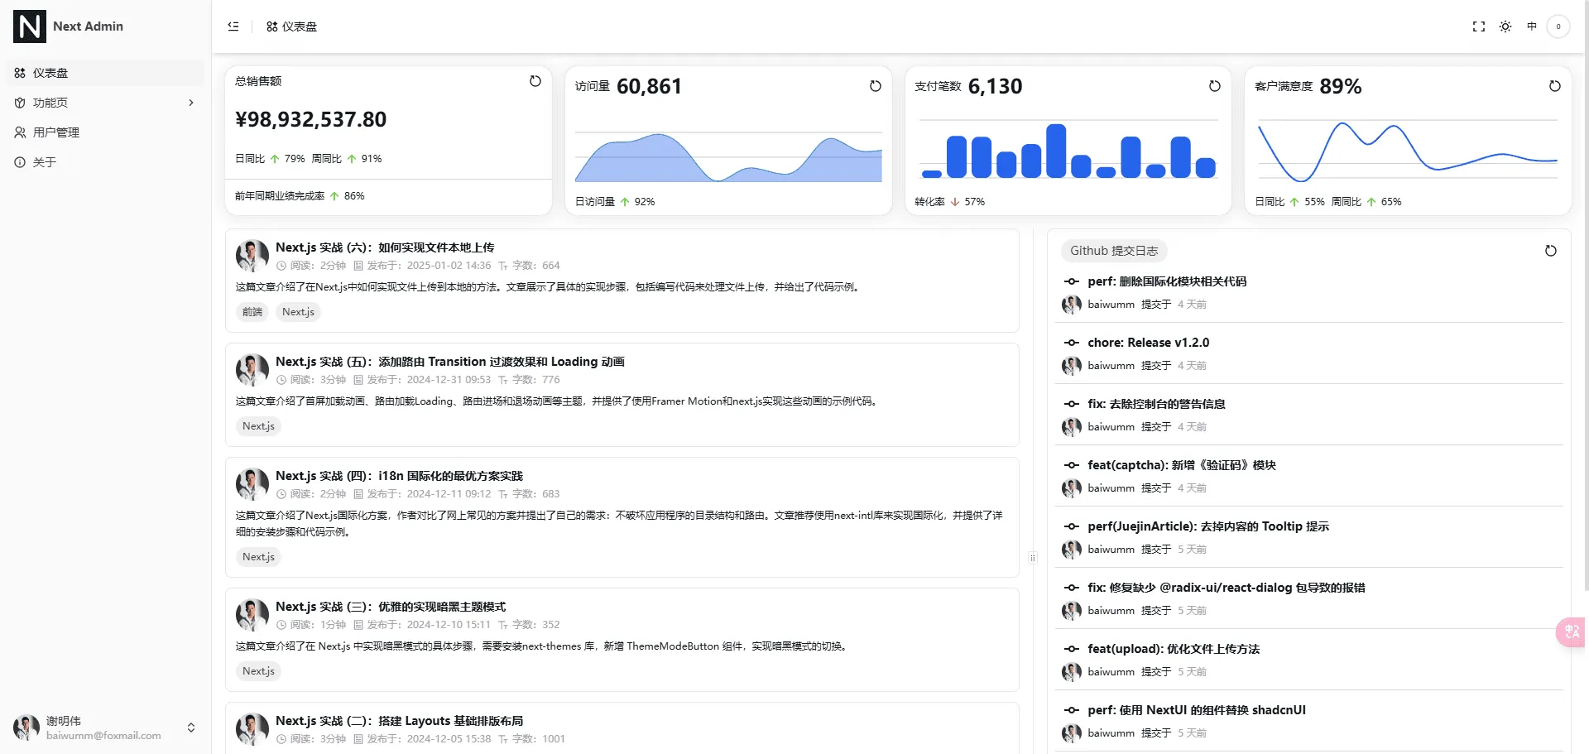The image size is (1589, 754).
Task: Refresh the 访问量 card
Action: pyautogui.click(x=876, y=86)
